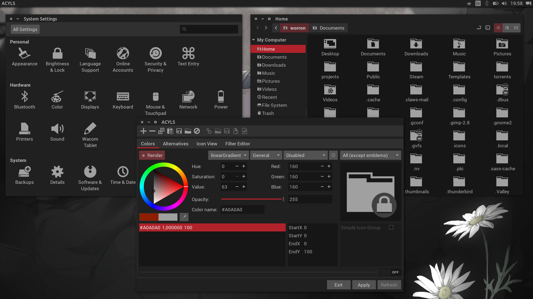Open terminal icon in file manager toolbar
This screenshot has height=299, width=533.
488,28
